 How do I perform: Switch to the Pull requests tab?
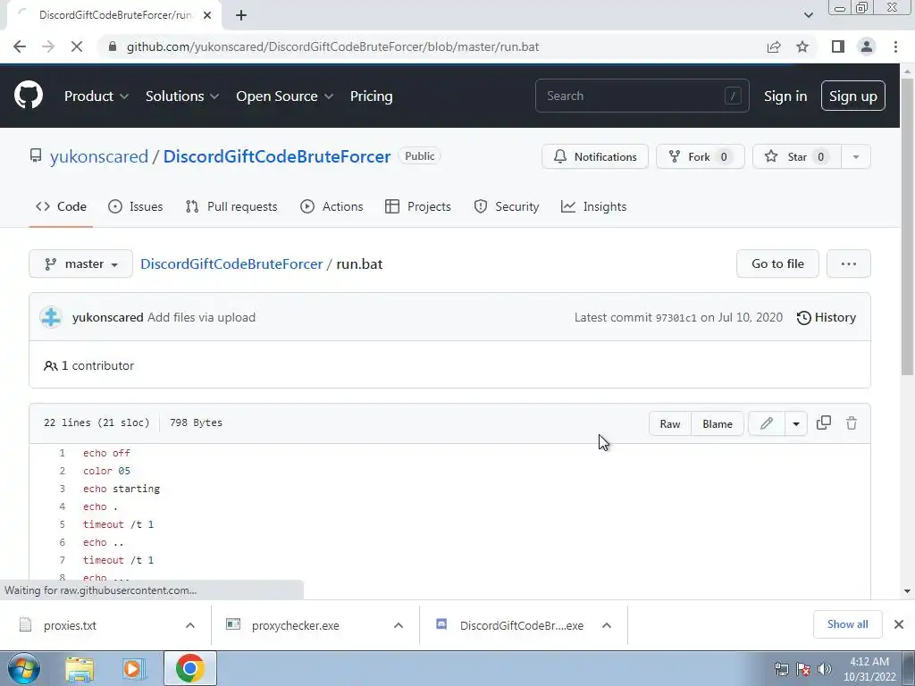pyautogui.click(x=231, y=206)
